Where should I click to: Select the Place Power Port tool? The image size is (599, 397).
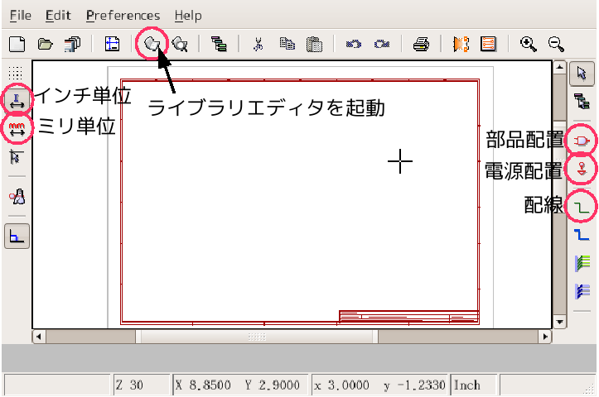[582, 170]
